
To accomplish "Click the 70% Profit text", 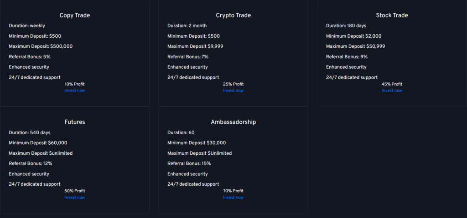I will (233, 191).
